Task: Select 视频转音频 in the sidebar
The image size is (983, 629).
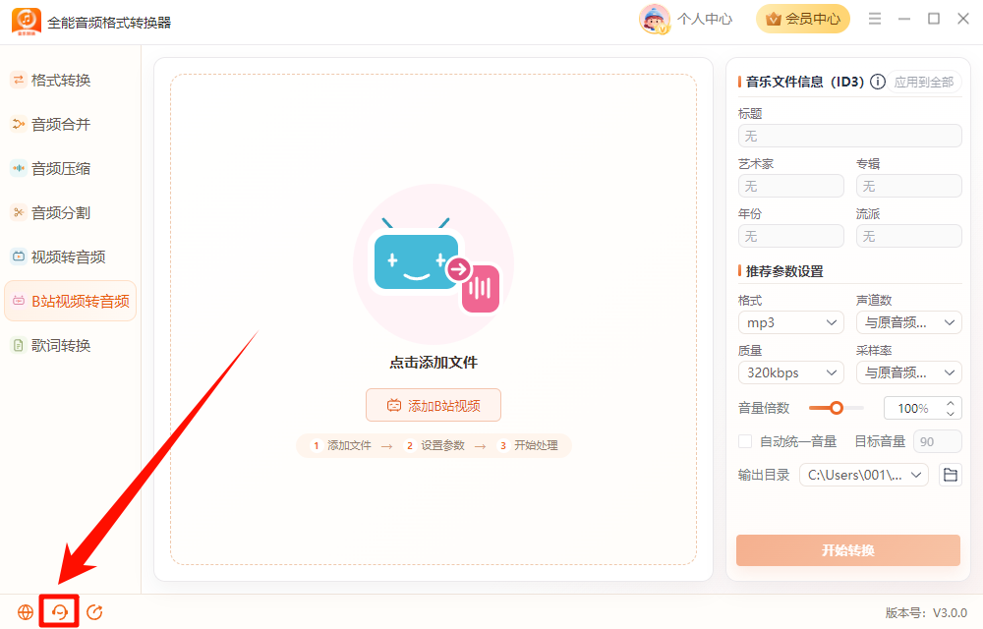Action: pos(70,257)
